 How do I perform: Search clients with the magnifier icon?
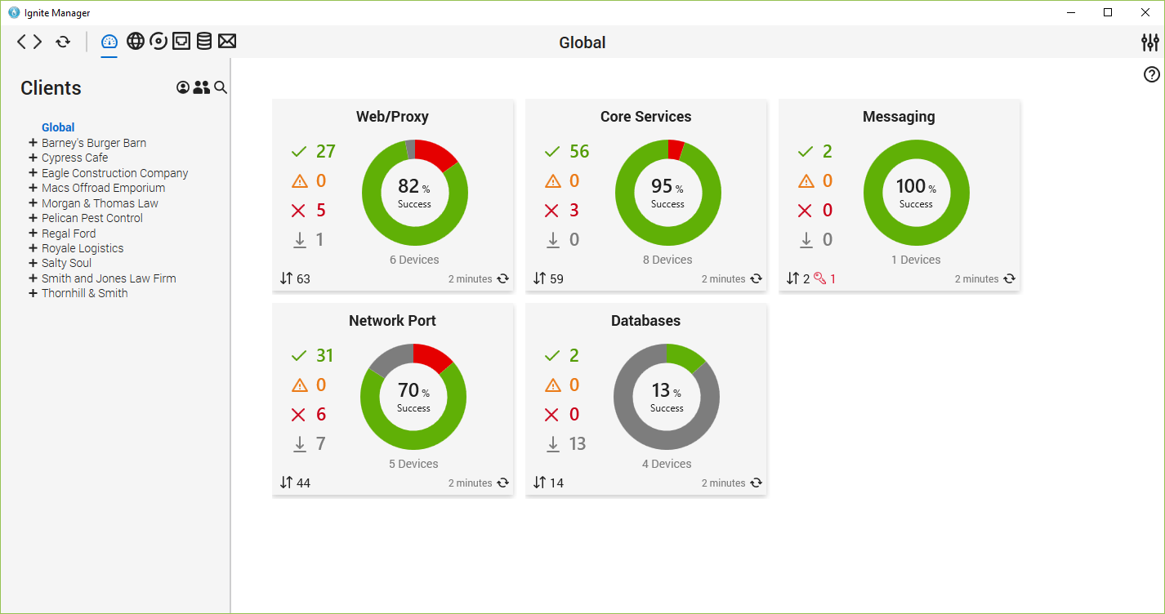coord(221,87)
